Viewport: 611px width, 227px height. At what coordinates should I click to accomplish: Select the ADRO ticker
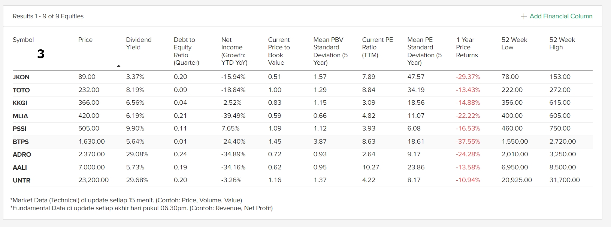pyautogui.click(x=22, y=154)
